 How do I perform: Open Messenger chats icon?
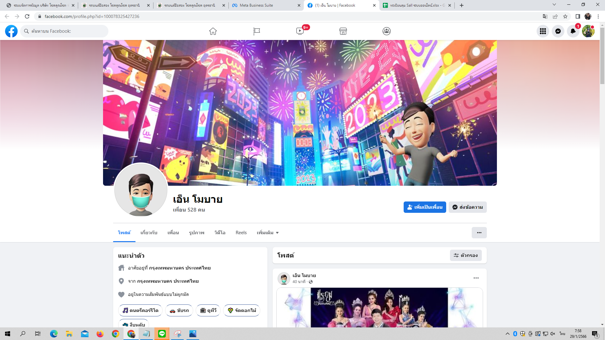(x=558, y=31)
